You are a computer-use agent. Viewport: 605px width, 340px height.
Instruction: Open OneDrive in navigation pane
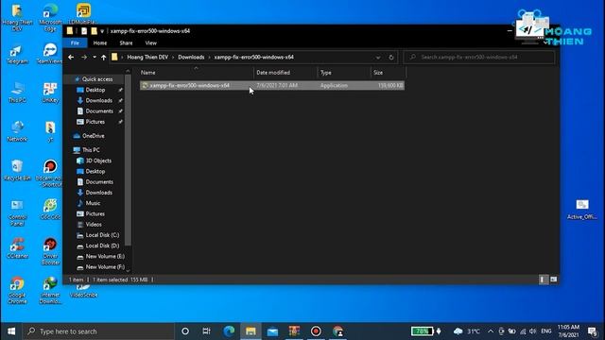(x=93, y=136)
